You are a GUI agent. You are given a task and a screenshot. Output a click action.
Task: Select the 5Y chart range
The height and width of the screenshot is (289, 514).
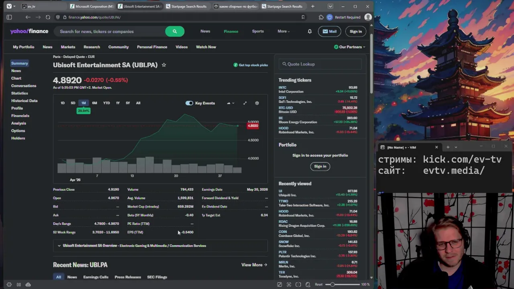point(128,103)
